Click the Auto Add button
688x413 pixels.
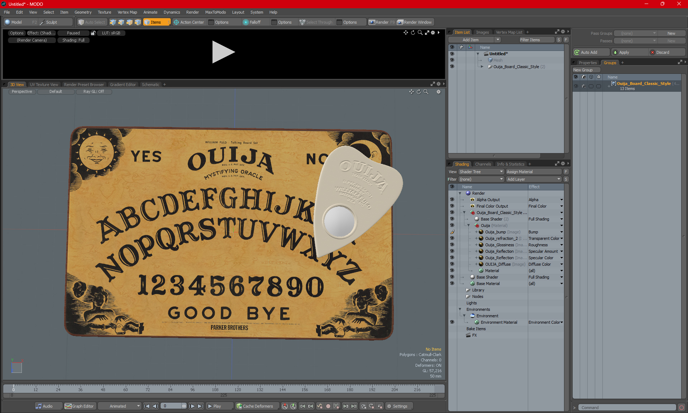592,52
